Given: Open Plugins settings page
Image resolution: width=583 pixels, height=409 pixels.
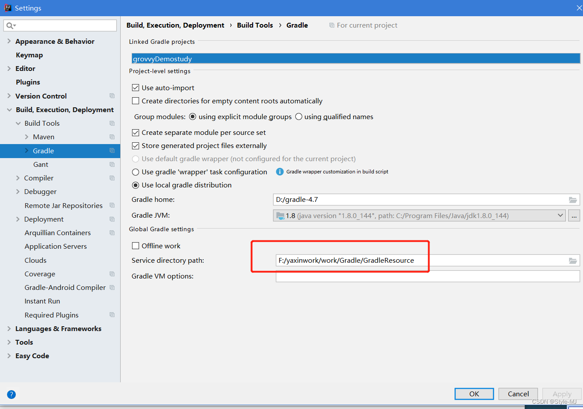Looking at the screenshot, I should [x=28, y=82].
